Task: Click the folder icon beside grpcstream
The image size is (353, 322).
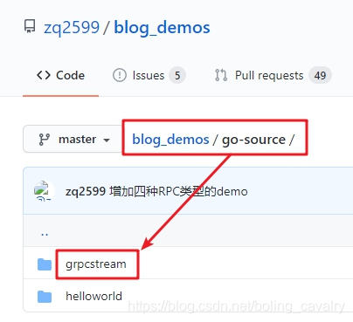Action: 45,264
